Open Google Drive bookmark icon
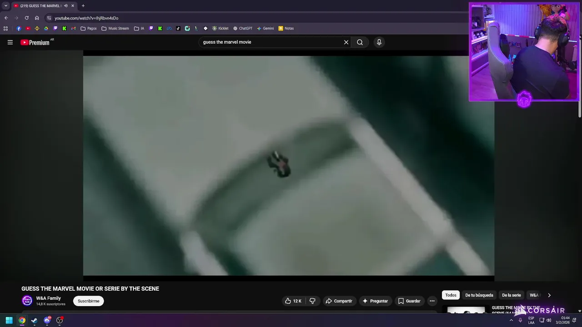The image size is (582, 327). click(46, 28)
